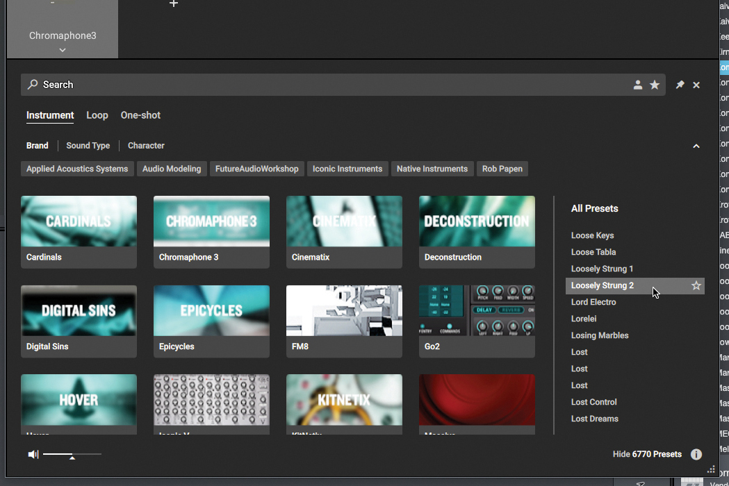The height and width of the screenshot is (486, 729).
Task: Filter by FutureAudioWorkshop brand
Action: pos(256,169)
